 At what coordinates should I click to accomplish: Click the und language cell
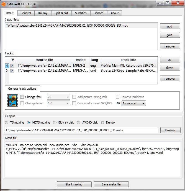(x=94, y=71)
